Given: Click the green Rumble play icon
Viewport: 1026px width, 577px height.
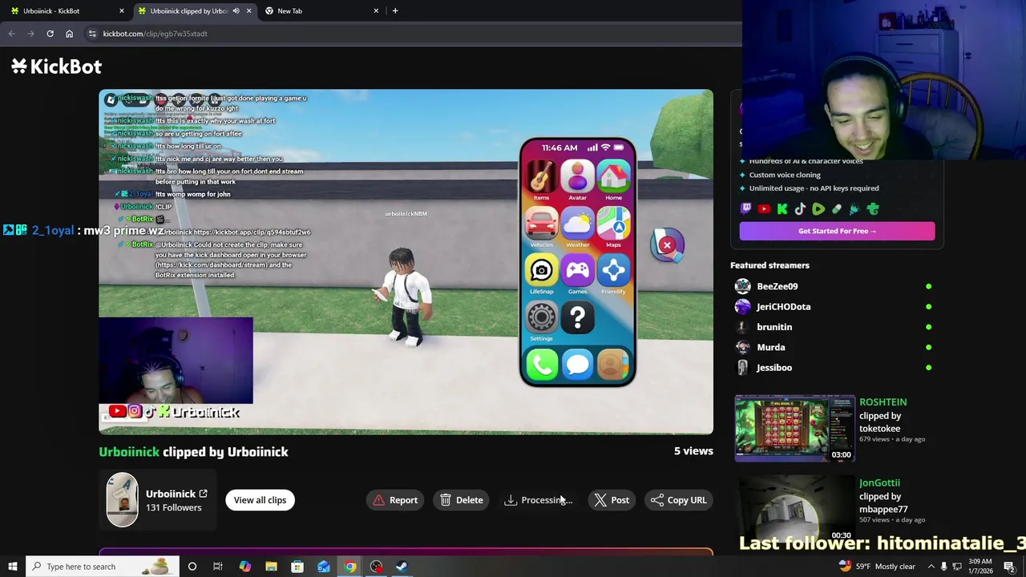Looking at the screenshot, I should coord(818,209).
